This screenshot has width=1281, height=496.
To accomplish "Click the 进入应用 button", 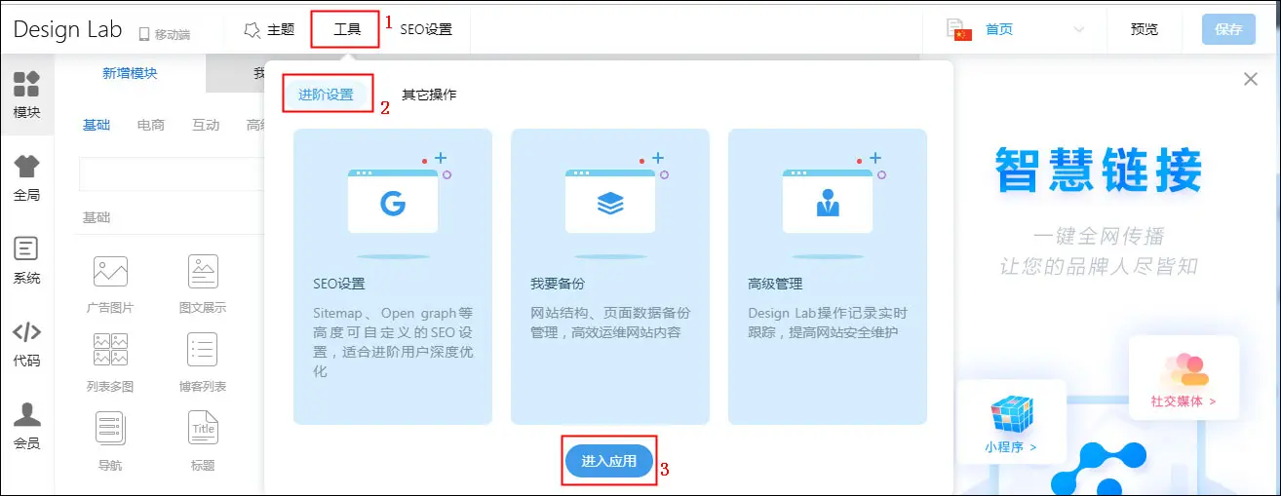I will tap(609, 461).
